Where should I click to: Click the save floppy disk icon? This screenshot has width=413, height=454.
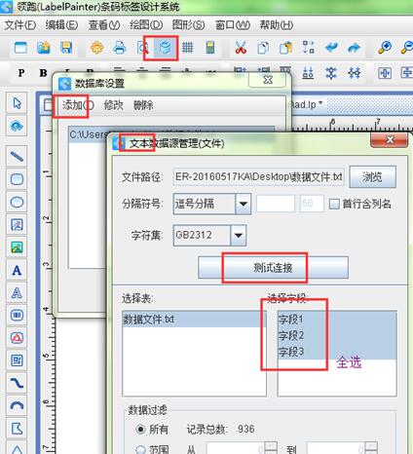coord(66,48)
